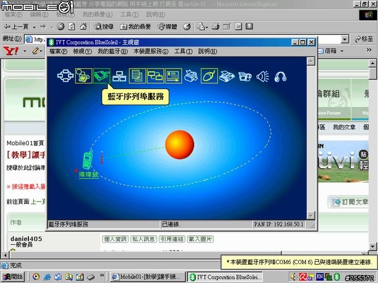Open BlueSoleil 檢視(V) menu
The image size is (378, 283).
coord(83,51)
